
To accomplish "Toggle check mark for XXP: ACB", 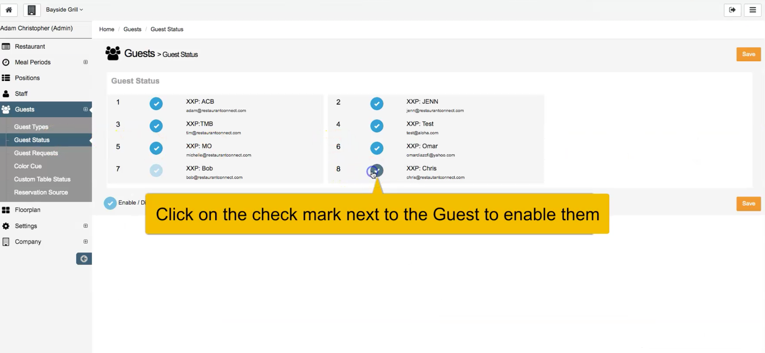I will tap(156, 104).
